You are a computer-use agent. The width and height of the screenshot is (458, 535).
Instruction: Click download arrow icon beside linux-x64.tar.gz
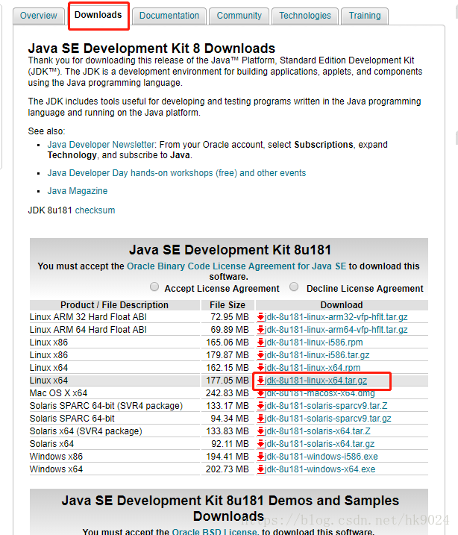pyautogui.click(x=261, y=380)
